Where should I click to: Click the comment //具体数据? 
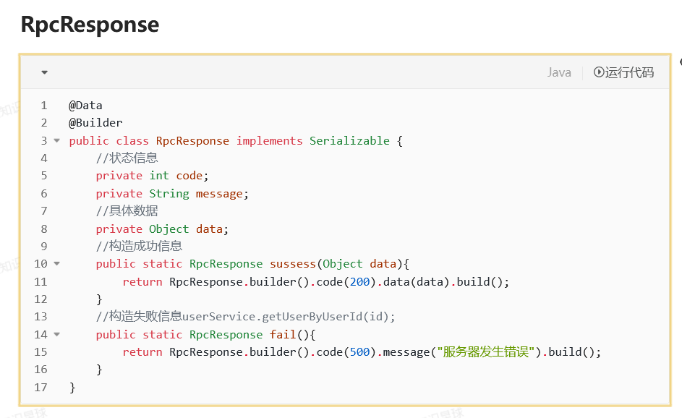tap(127, 211)
